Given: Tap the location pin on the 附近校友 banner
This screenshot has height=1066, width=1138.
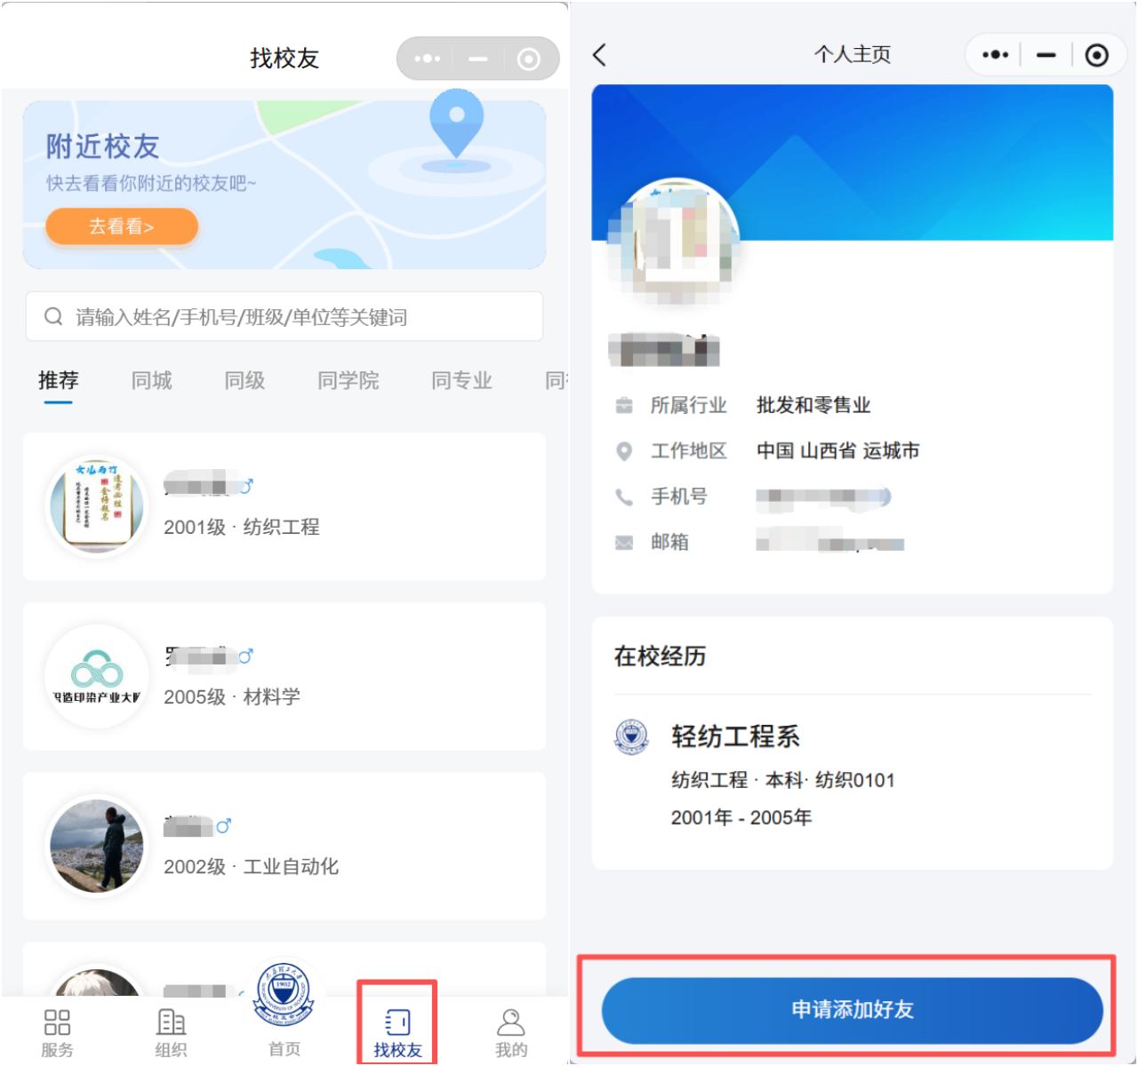Looking at the screenshot, I should click(x=456, y=124).
